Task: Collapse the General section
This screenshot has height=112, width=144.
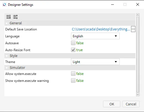Action: 7,23
